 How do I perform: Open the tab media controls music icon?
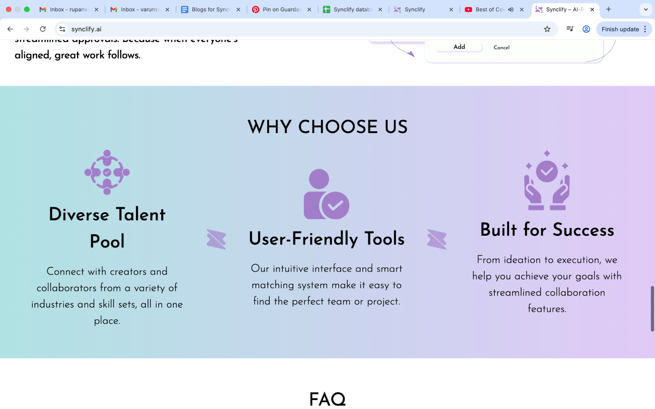(x=569, y=29)
